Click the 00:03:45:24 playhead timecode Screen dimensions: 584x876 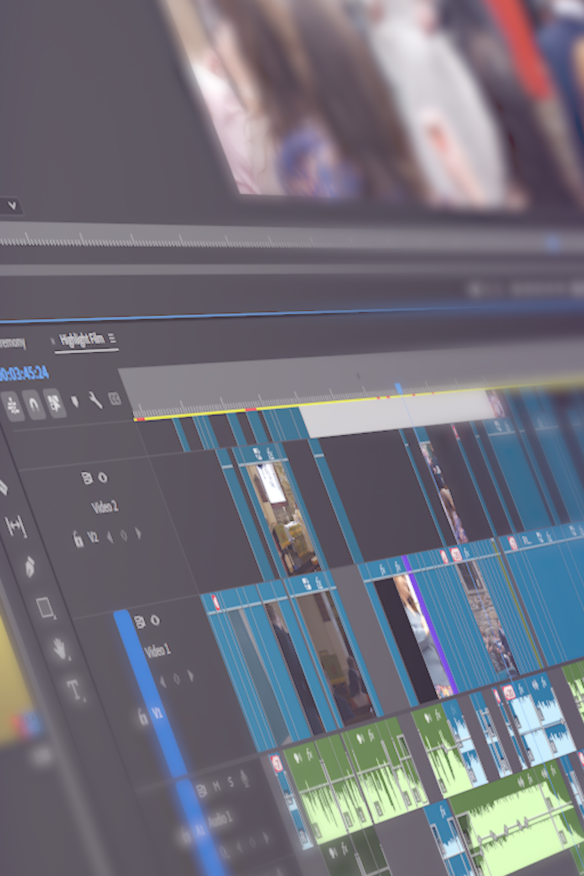coord(24,374)
